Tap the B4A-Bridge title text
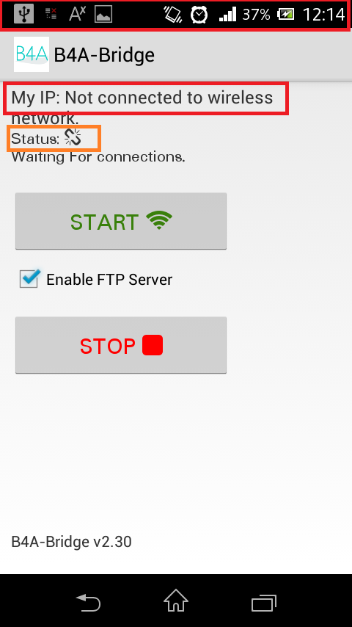Image resolution: width=352 pixels, height=627 pixels. pos(104,55)
